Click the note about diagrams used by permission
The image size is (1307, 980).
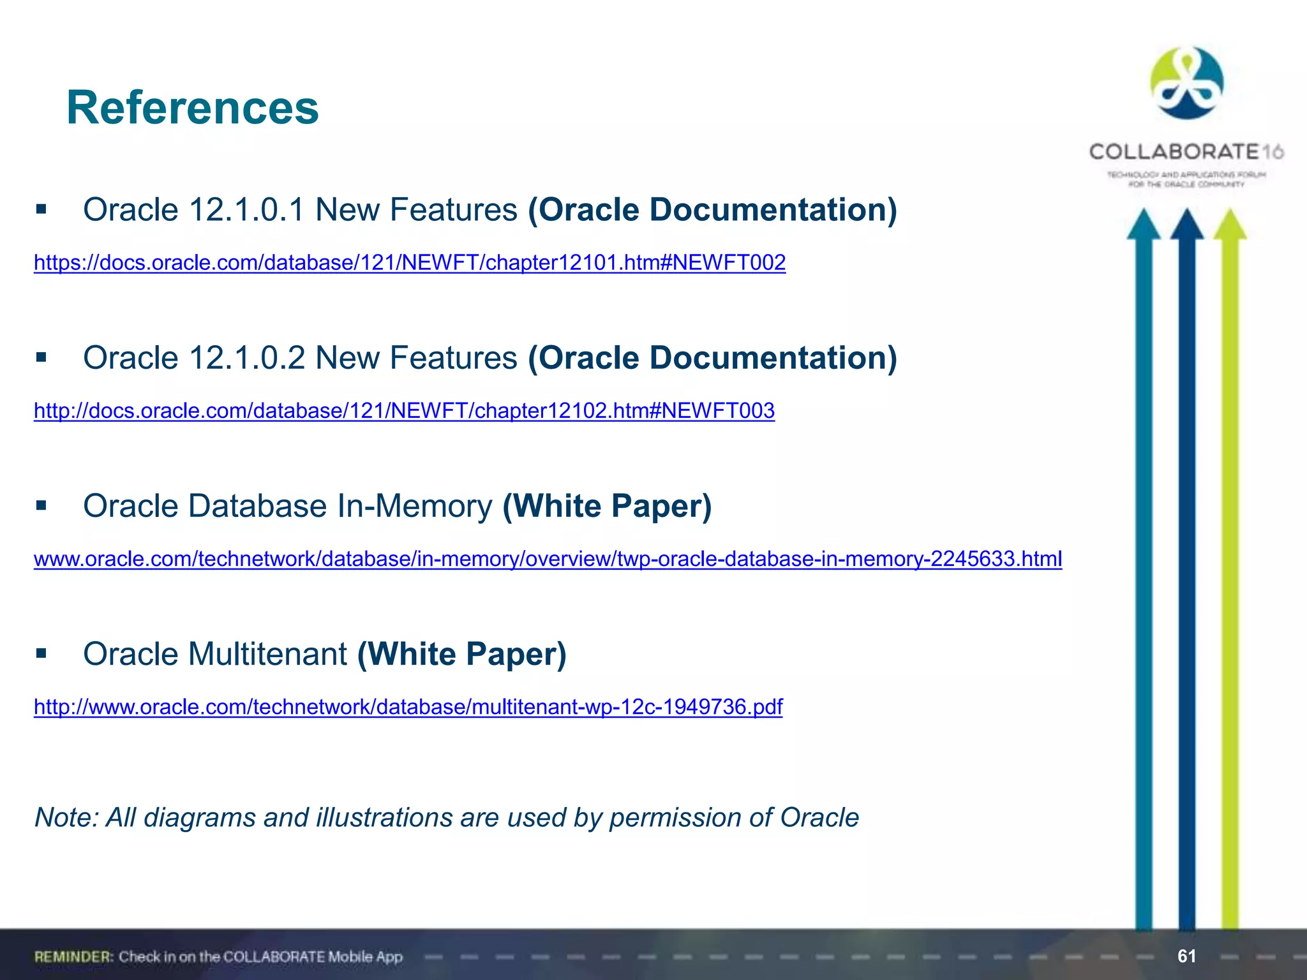(447, 817)
